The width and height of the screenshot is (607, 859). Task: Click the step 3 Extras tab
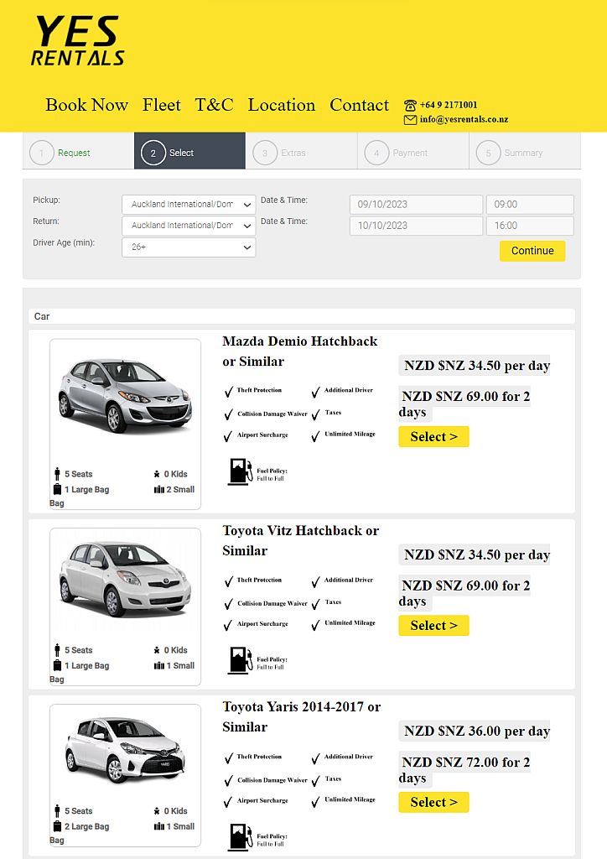(x=301, y=153)
